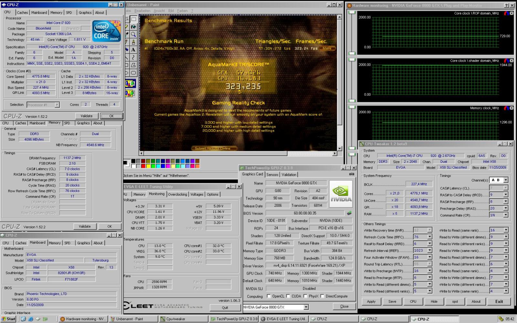517x323 pixels.
Task: Select the Text tool in Paint
Action: tap(133, 50)
